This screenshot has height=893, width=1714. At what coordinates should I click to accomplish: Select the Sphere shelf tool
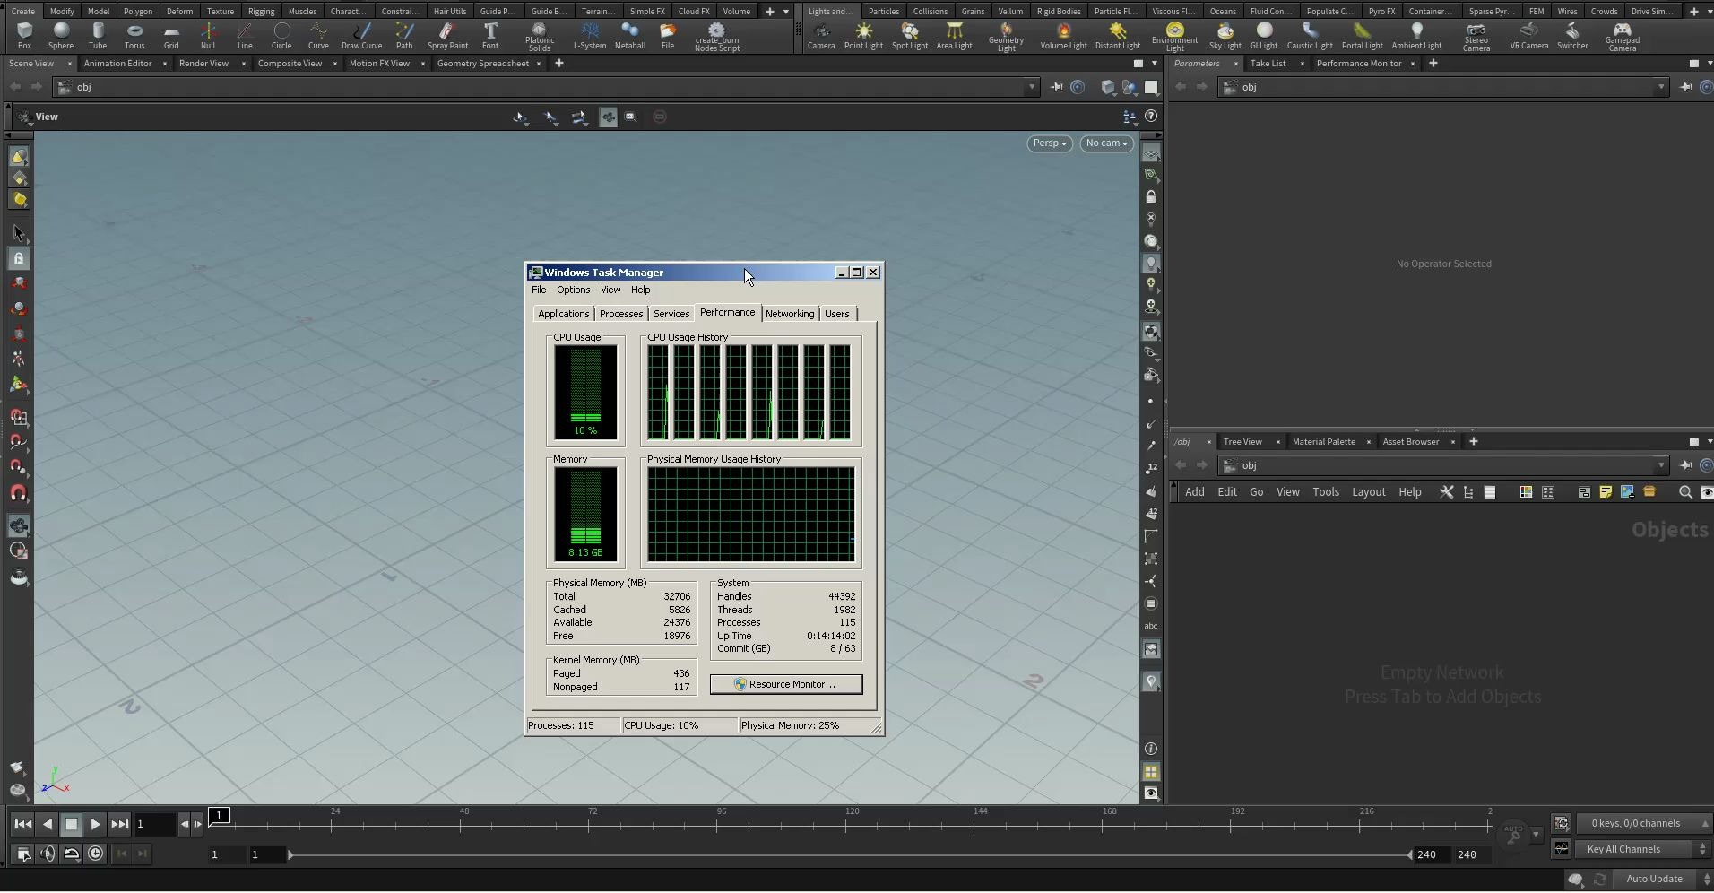(61, 36)
